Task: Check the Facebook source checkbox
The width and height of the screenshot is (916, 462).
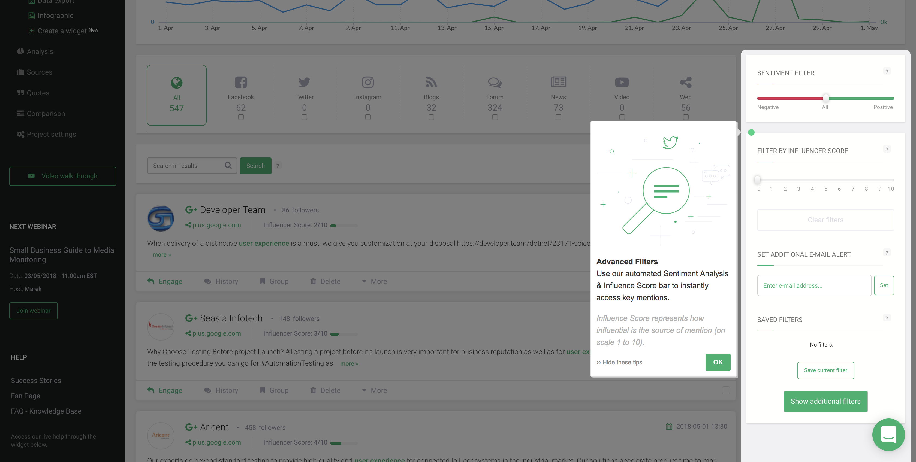Action: coord(241,117)
